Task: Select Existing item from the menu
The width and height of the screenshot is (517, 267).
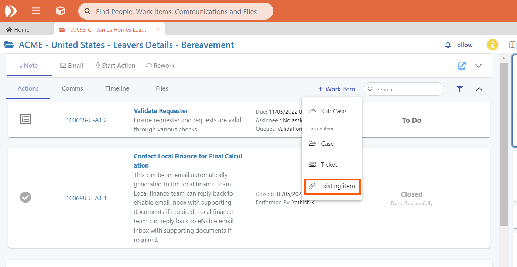Action: [x=332, y=186]
